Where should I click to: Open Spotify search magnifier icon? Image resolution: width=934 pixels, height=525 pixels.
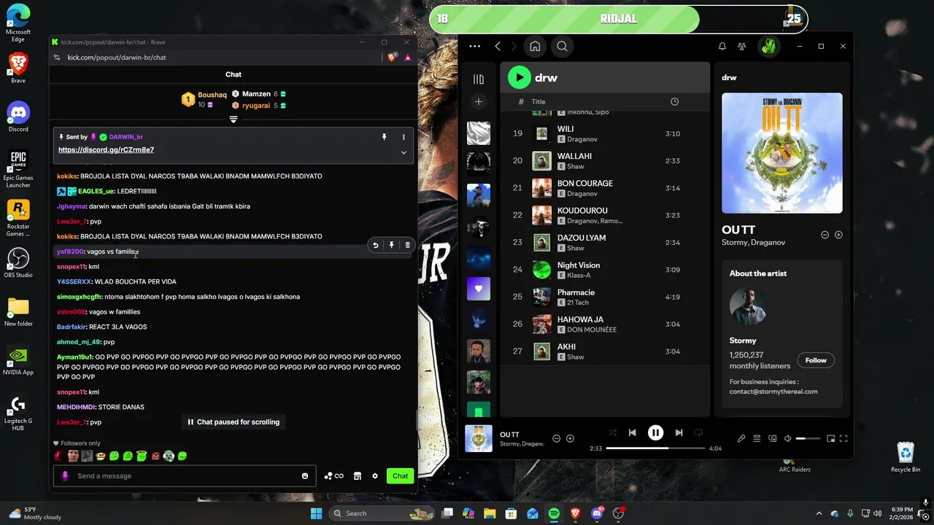click(x=562, y=46)
